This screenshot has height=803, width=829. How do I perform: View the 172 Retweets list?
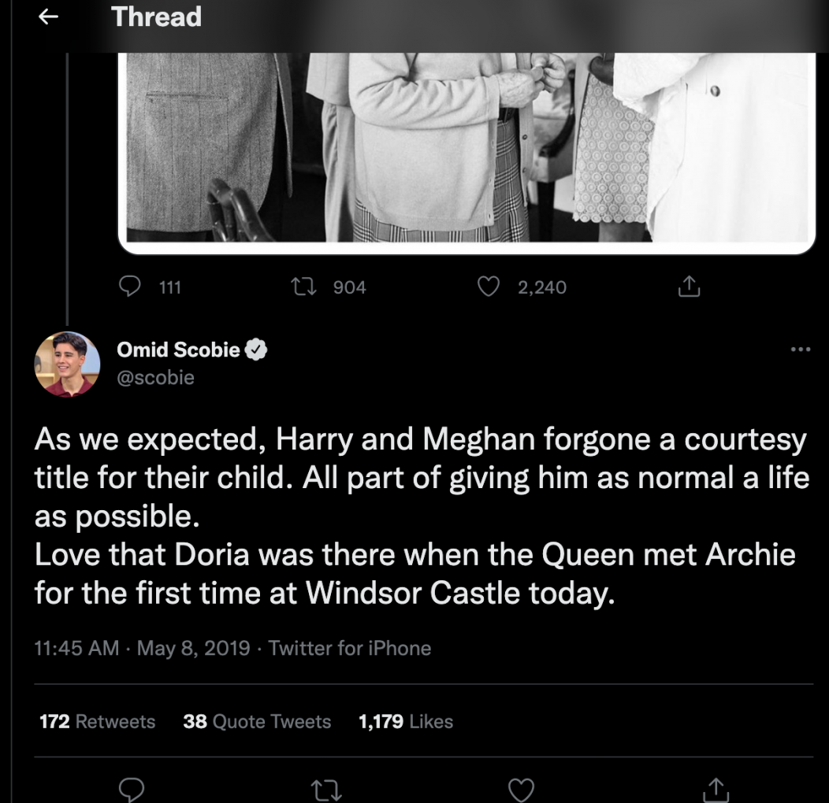97,721
